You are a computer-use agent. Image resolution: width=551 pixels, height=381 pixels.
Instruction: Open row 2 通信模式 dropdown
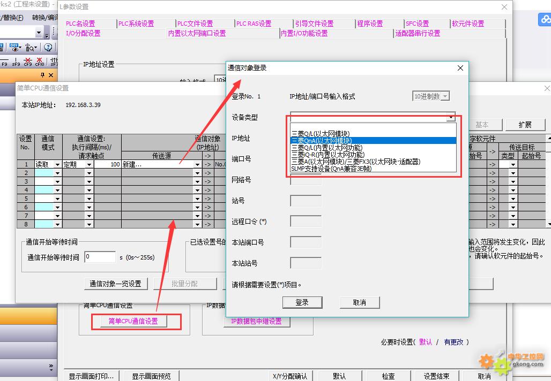(57, 173)
